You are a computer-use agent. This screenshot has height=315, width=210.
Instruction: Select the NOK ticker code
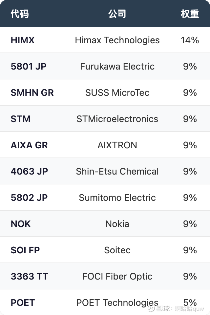21,224
